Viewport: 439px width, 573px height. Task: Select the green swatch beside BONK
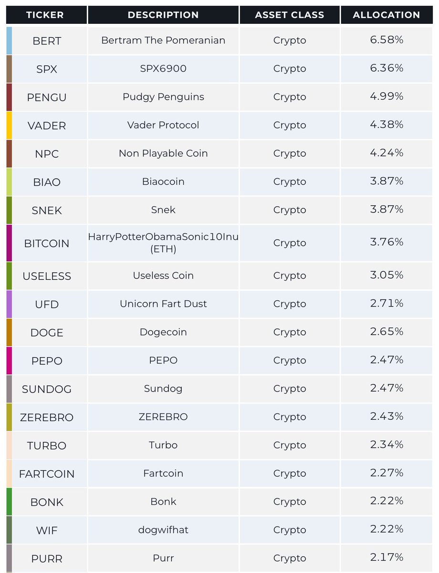coord(9,502)
